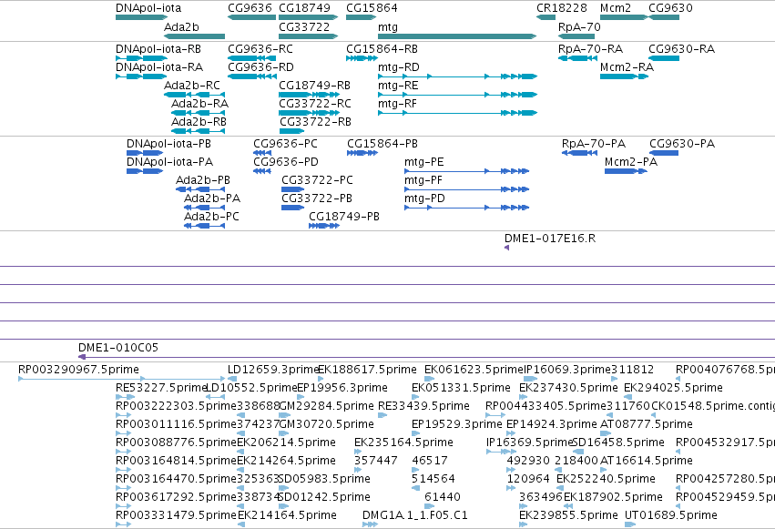
Task: Click the CG33722 gene label
Action: [304, 27]
